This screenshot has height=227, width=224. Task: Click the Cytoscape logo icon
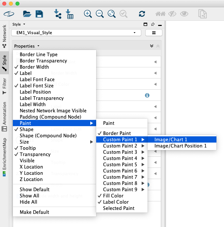(x=9, y=14)
